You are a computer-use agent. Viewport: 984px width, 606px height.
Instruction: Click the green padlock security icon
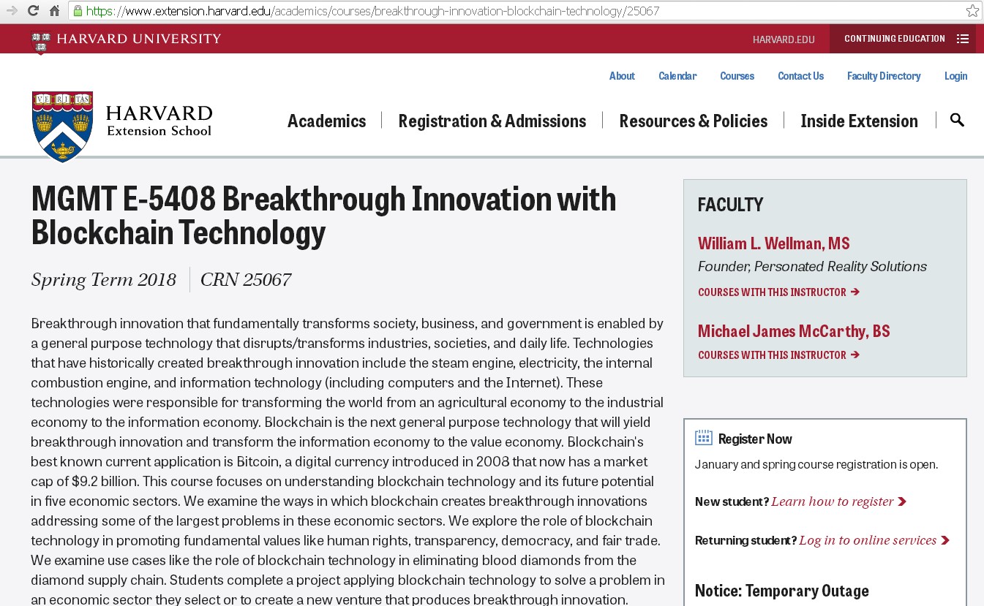tap(78, 11)
